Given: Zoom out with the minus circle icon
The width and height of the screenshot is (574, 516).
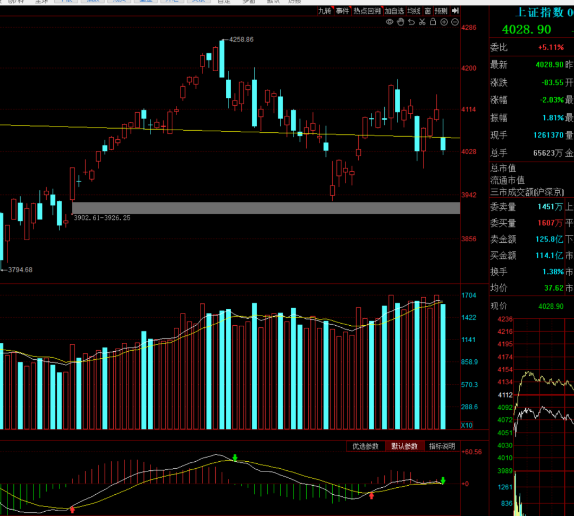Looking at the screenshot, I should (454, 22).
